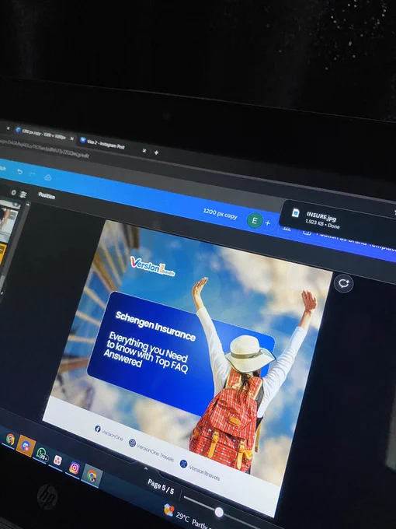
Task: Open WhatsApp from the taskbar
Action: (x=42, y=454)
